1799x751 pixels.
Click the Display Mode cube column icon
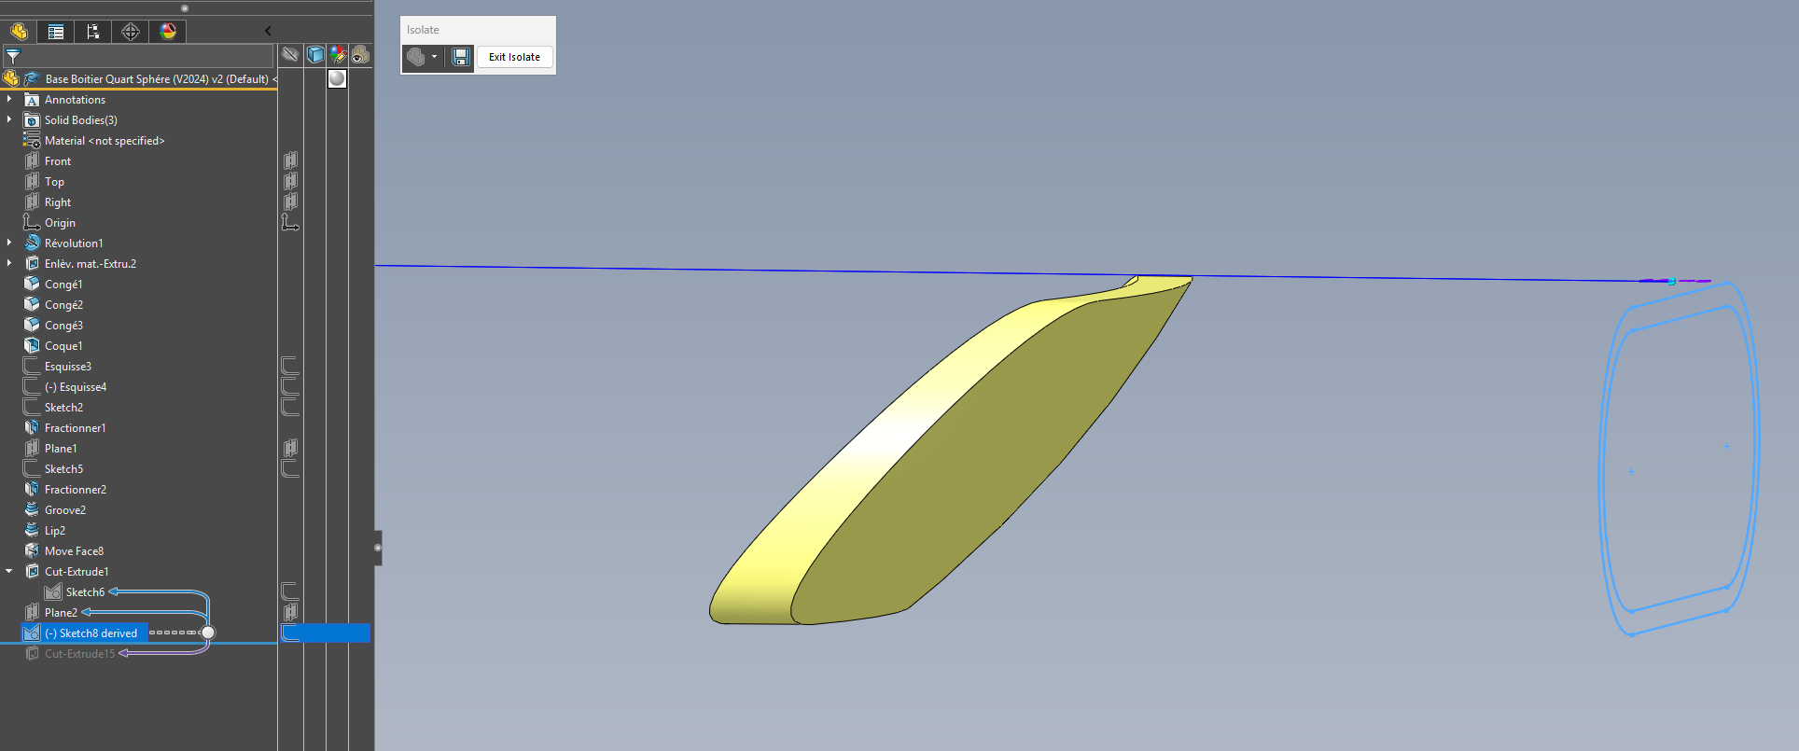pos(315,55)
